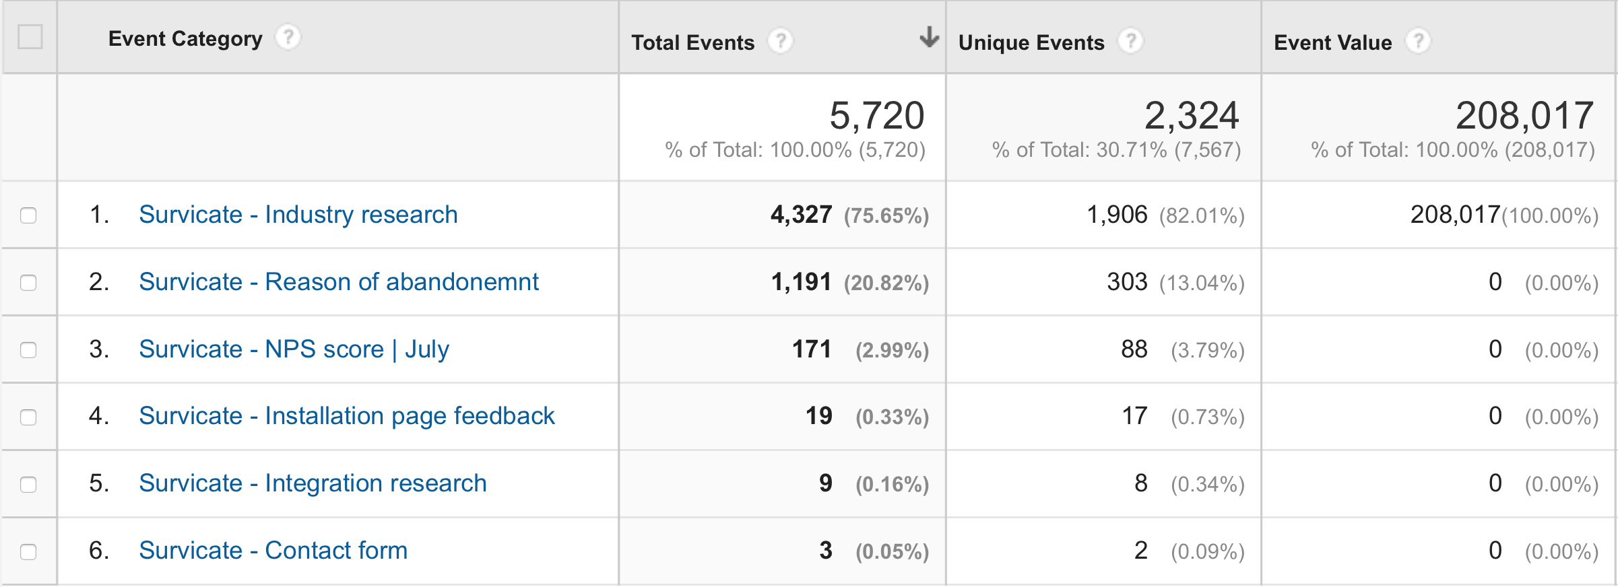Image resolution: width=1618 pixels, height=587 pixels.
Task: Open Survicate - Reason of abandonemnt link
Action: (x=339, y=282)
